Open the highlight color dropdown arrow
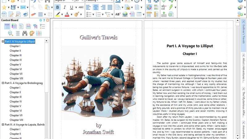 (62, 14)
